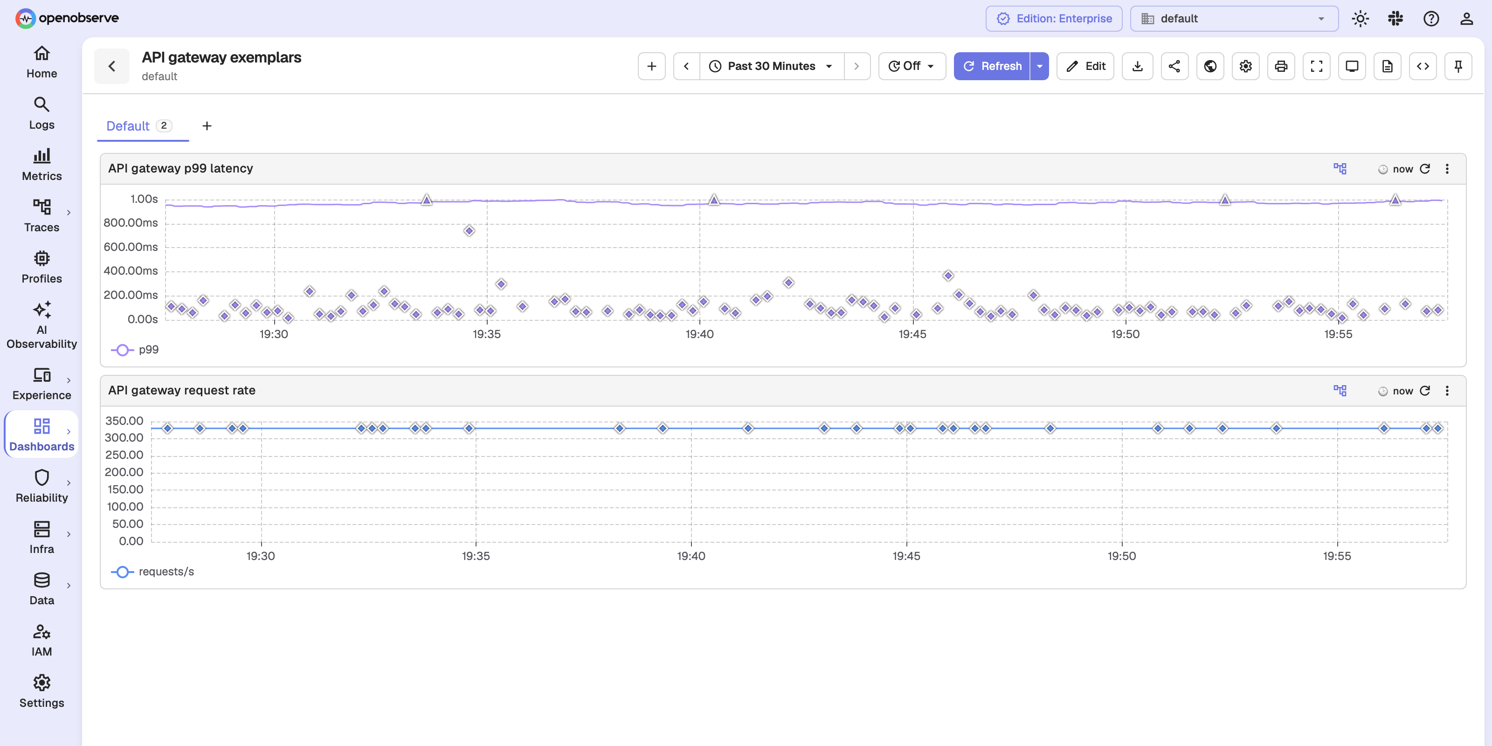Image resolution: width=1492 pixels, height=746 pixels.
Task: Select the Default dashboard tab
Action: pyautogui.click(x=143, y=126)
